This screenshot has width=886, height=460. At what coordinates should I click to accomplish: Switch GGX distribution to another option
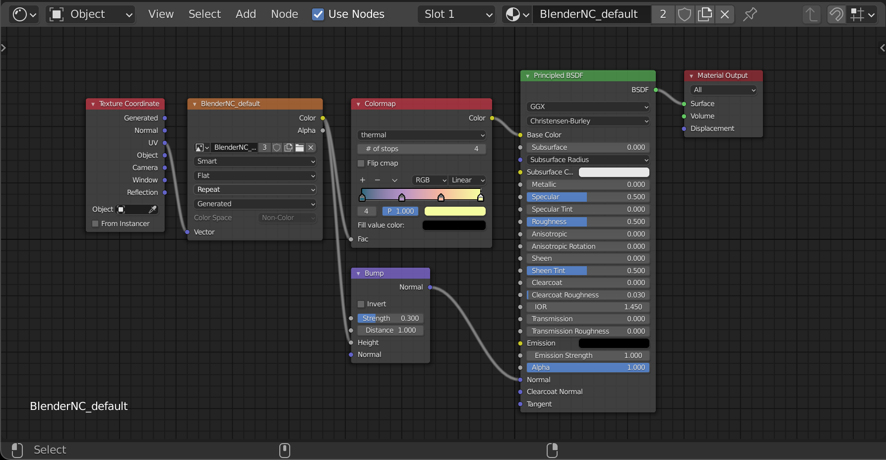(587, 107)
